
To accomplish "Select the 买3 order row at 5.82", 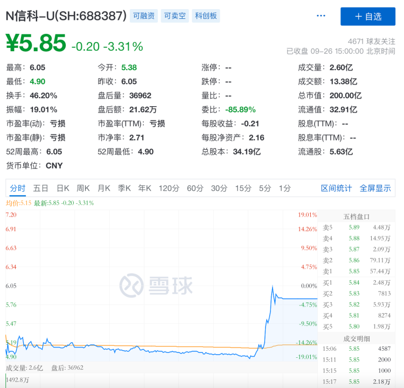I will 357,304.
